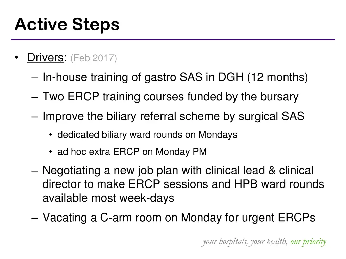Select the Improve biliary referral scheme line
Image resolution: width=346 pixels, height=259 pixels.
click(173, 116)
